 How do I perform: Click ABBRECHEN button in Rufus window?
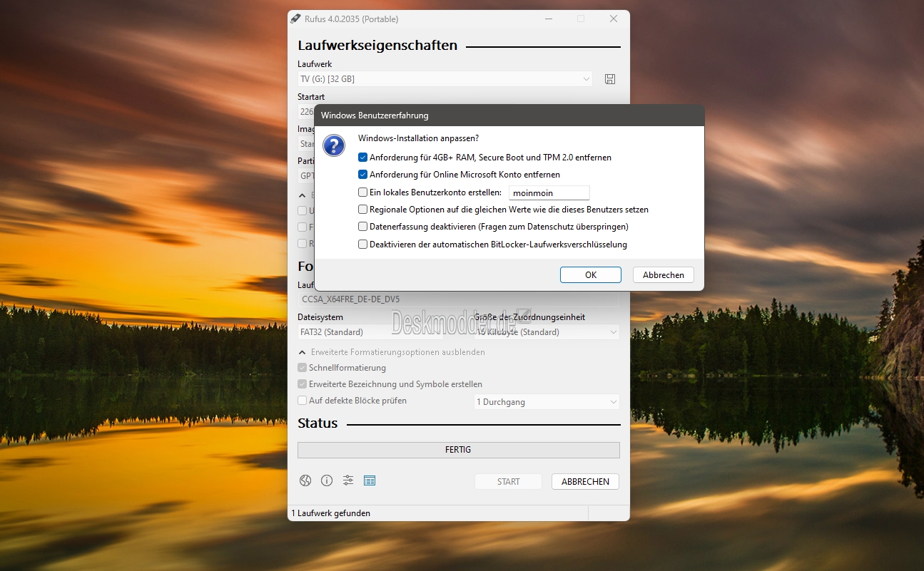coord(585,482)
